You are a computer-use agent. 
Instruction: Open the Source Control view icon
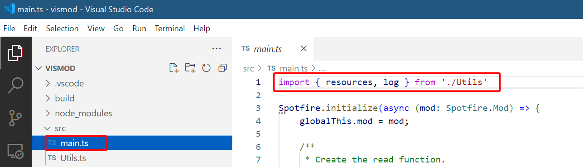point(15,118)
